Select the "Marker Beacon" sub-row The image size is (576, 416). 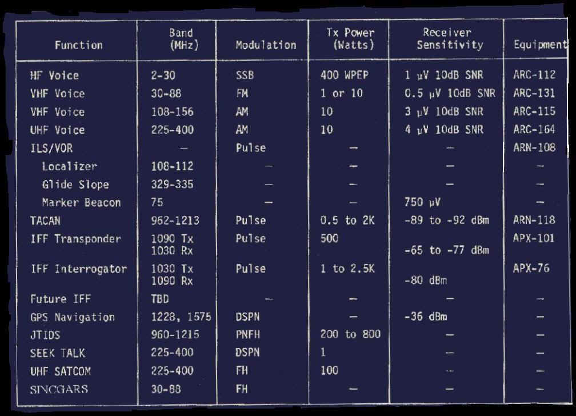81,202
